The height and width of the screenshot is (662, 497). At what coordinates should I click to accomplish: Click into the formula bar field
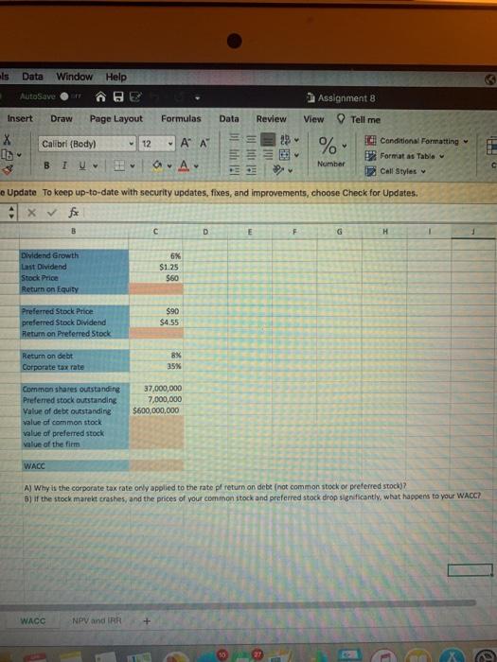pyautogui.click(x=290, y=213)
